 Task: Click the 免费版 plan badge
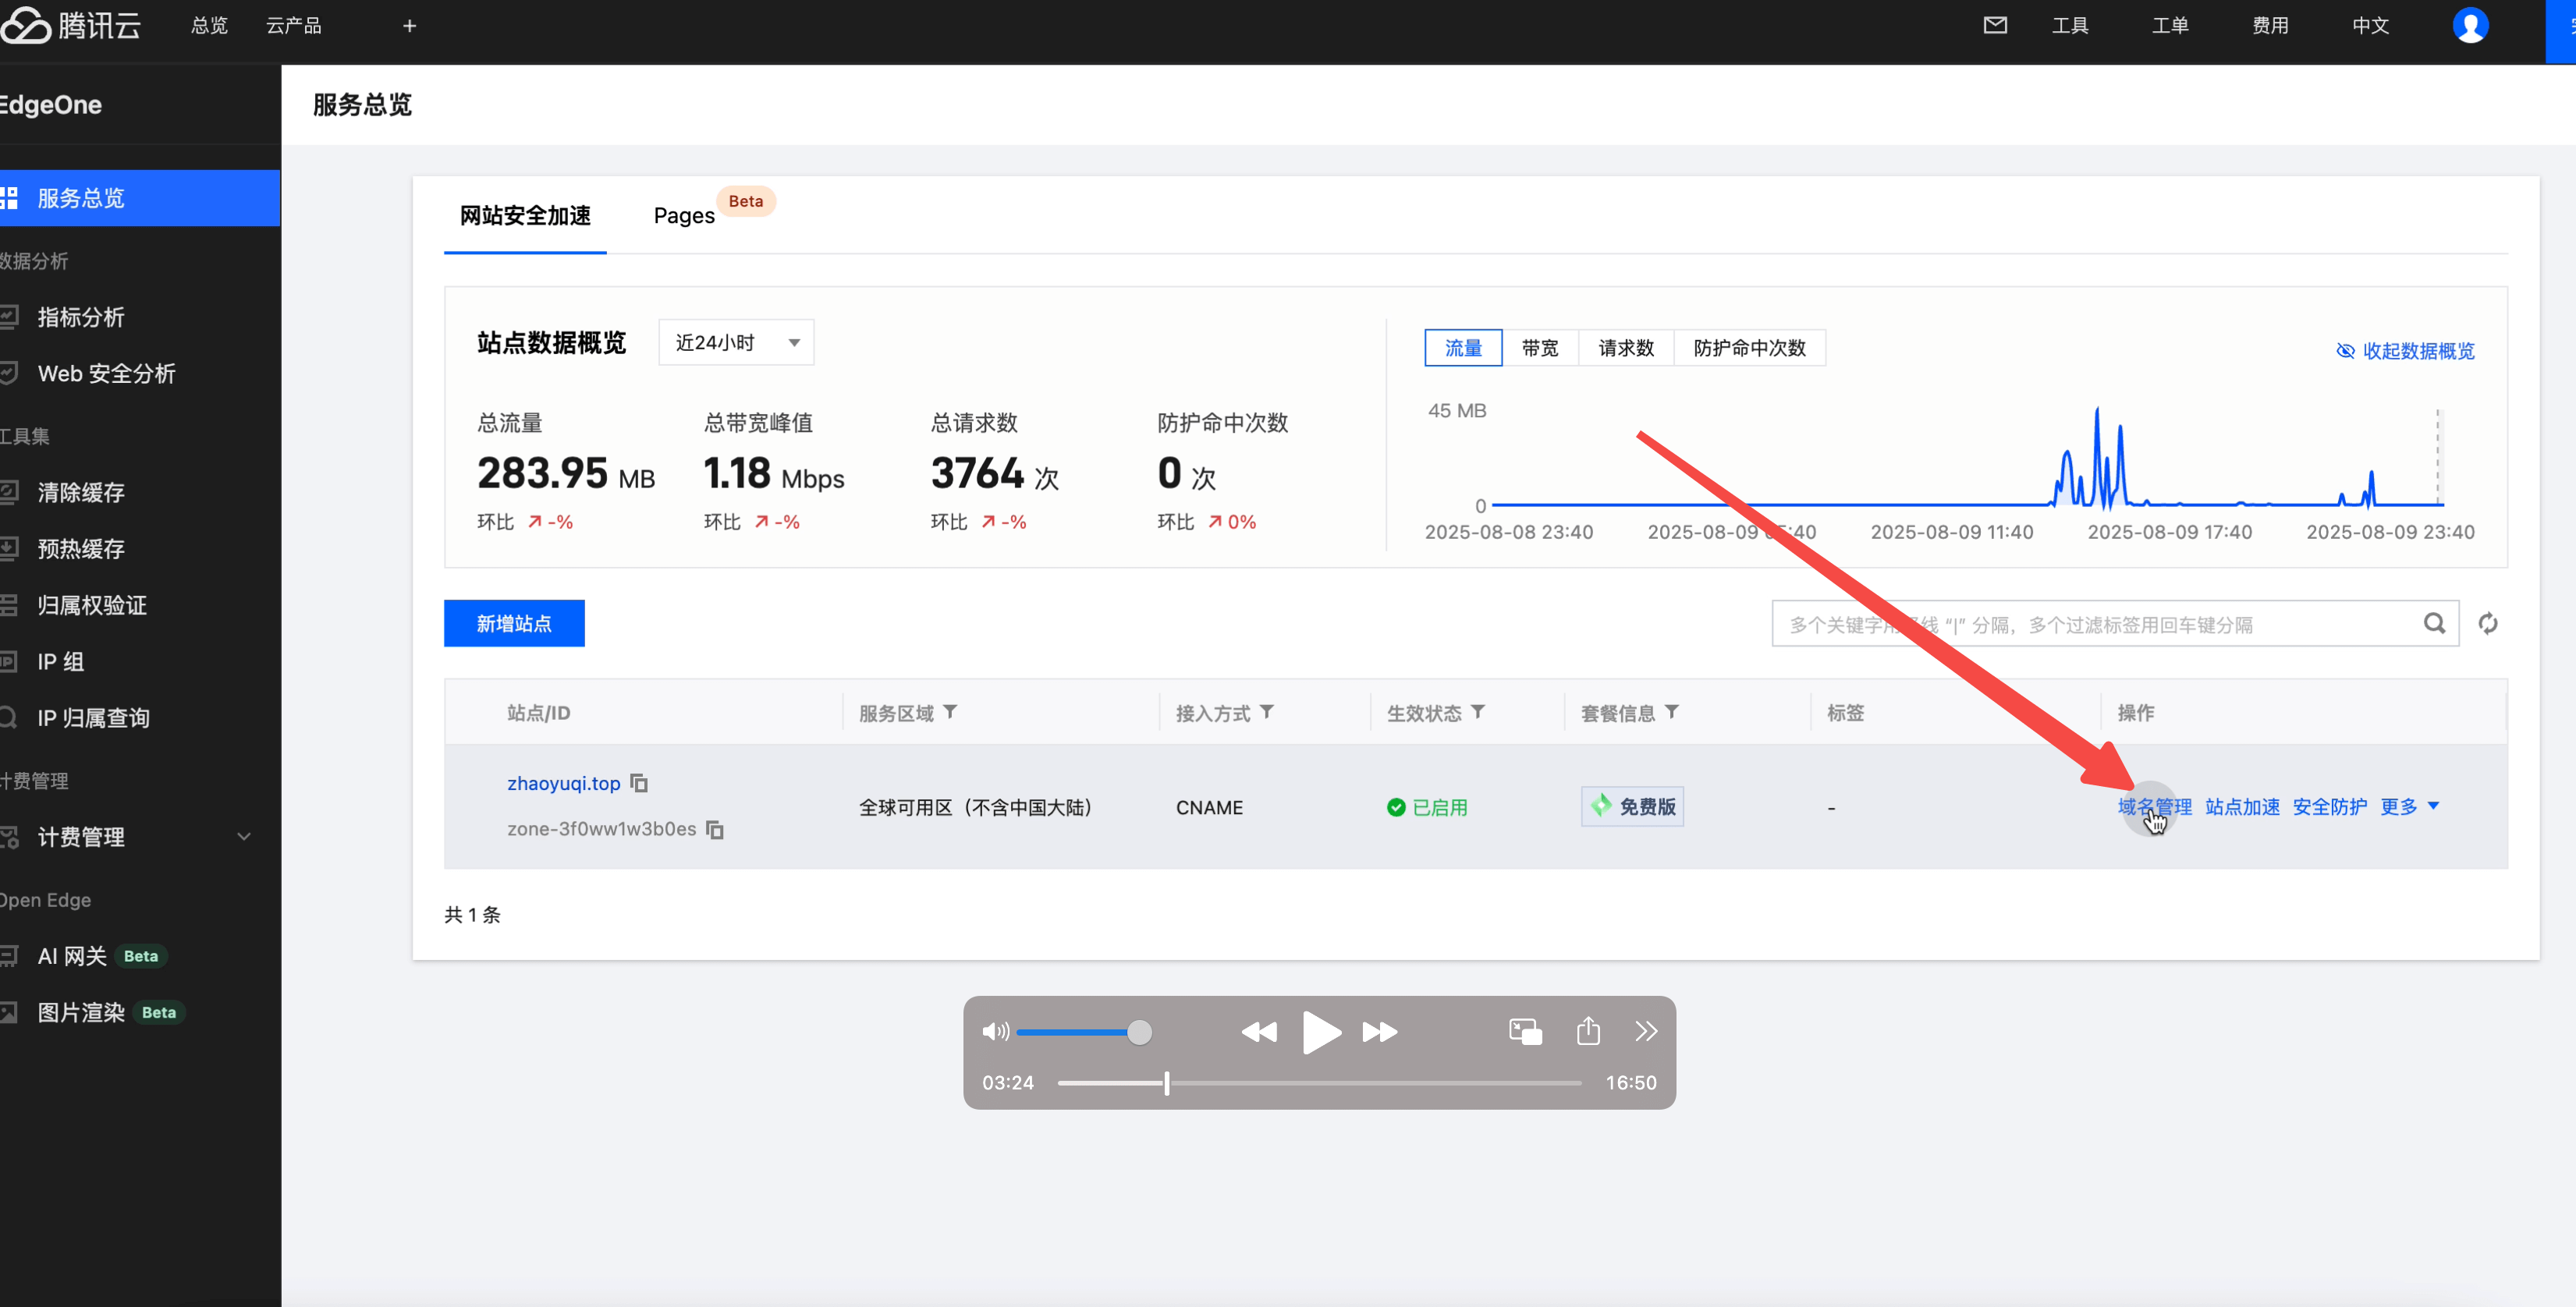(1632, 806)
